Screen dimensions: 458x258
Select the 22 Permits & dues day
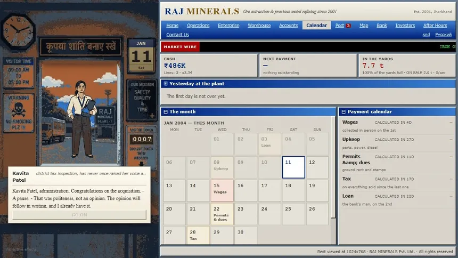pyautogui.click(x=222, y=214)
